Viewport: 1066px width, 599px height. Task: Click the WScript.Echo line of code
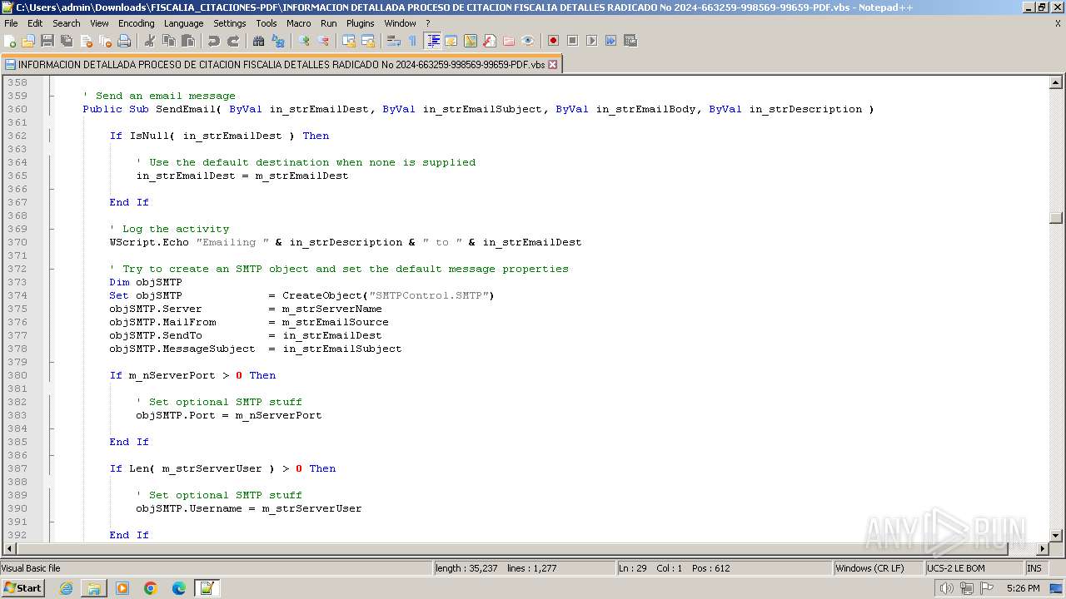(x=346, y=242)
